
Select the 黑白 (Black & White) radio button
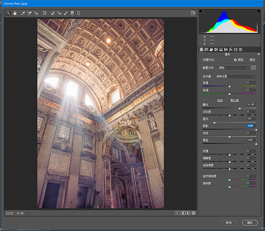click(x=247, y=60)
